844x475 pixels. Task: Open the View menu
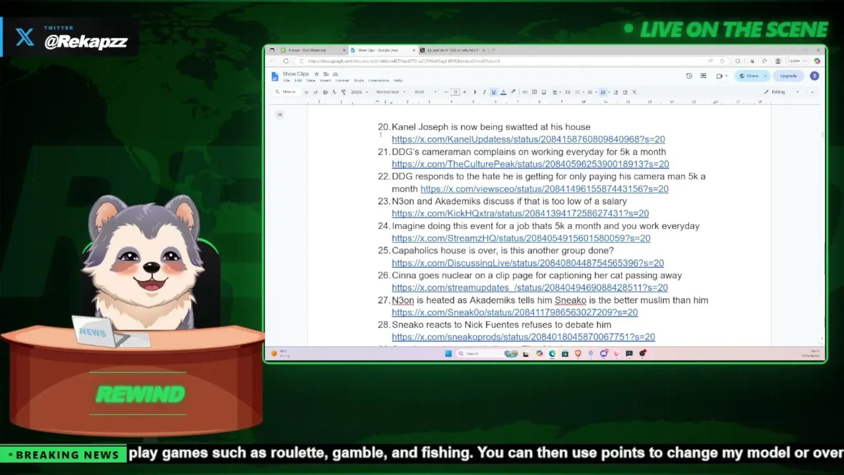pyautogui.click(x=311, y=80)
